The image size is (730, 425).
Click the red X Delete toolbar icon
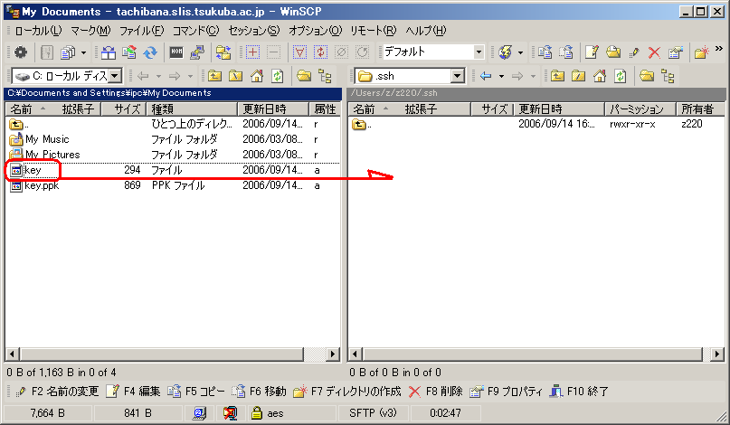click(x=654, y=52)
